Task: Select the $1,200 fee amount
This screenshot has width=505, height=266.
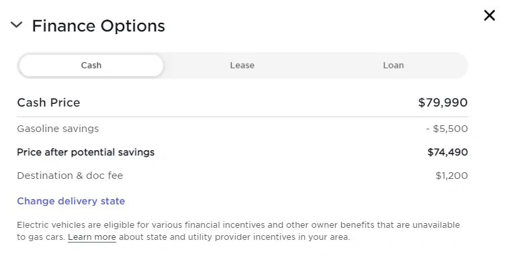Action: (451, 176)
